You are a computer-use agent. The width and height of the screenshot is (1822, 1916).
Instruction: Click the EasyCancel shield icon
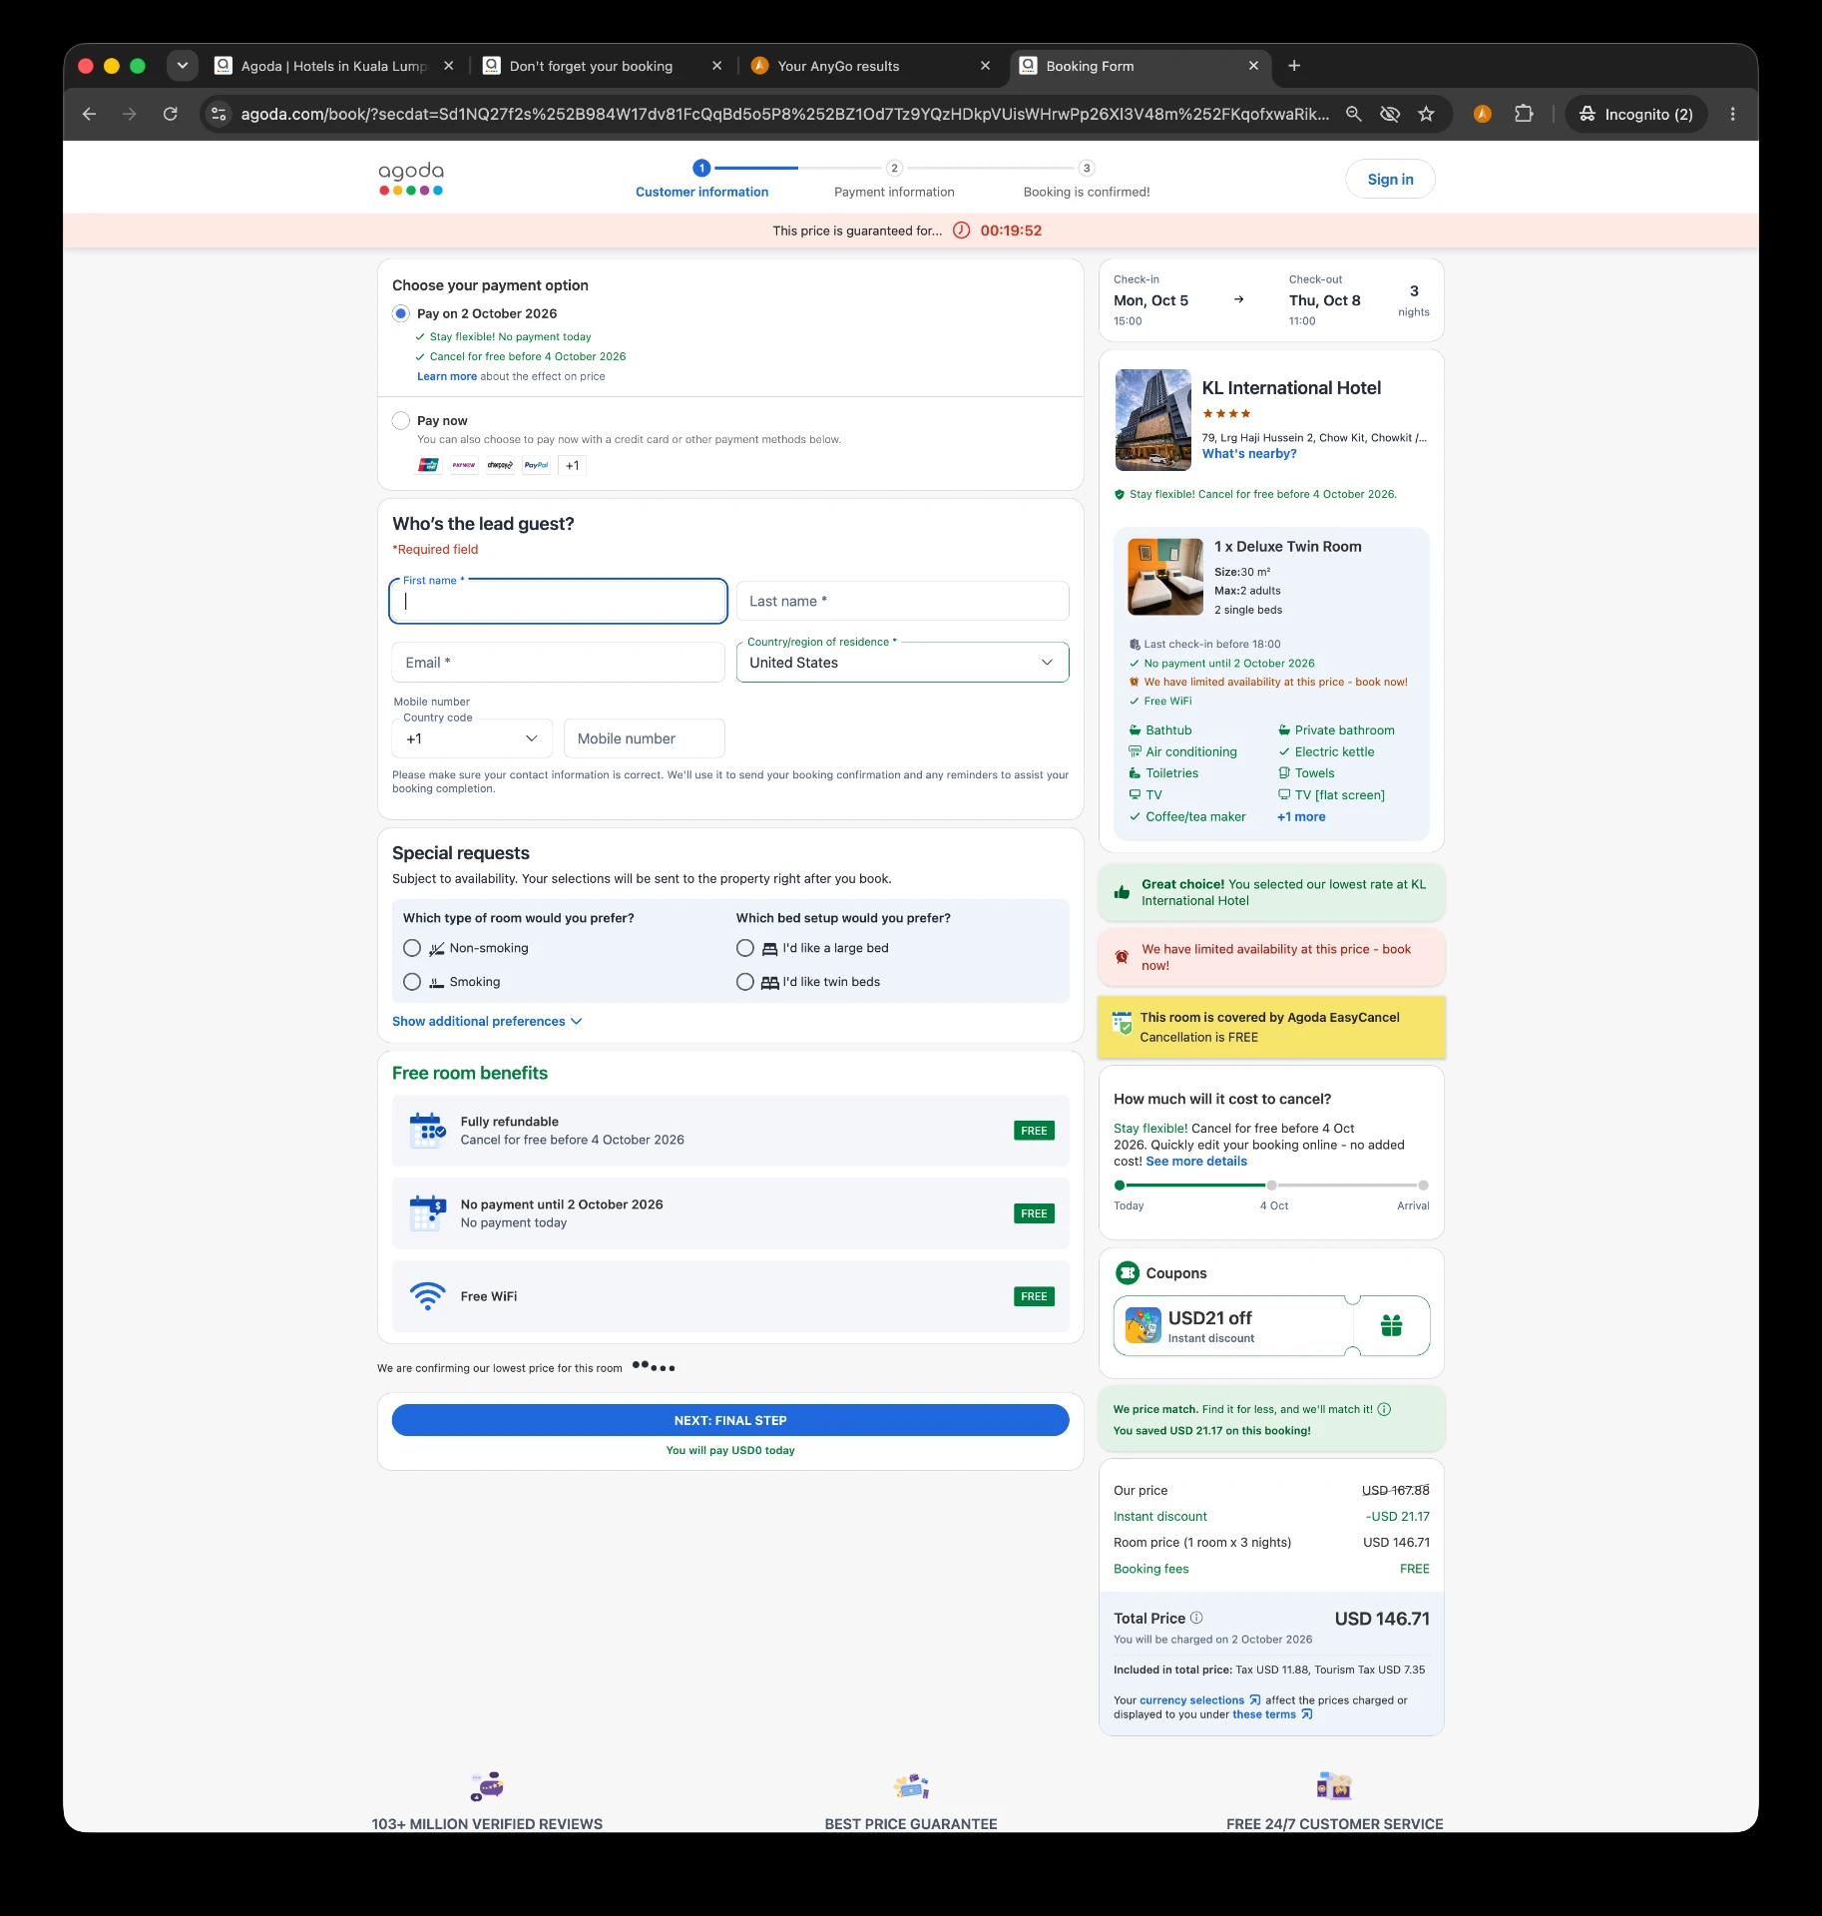(1122, 1022)
